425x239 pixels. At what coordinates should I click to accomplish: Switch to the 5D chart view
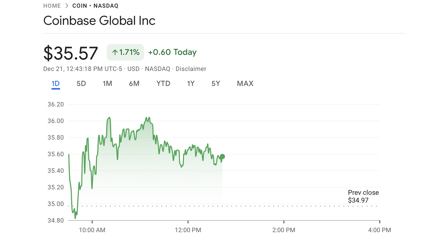(x=81, y=84)
